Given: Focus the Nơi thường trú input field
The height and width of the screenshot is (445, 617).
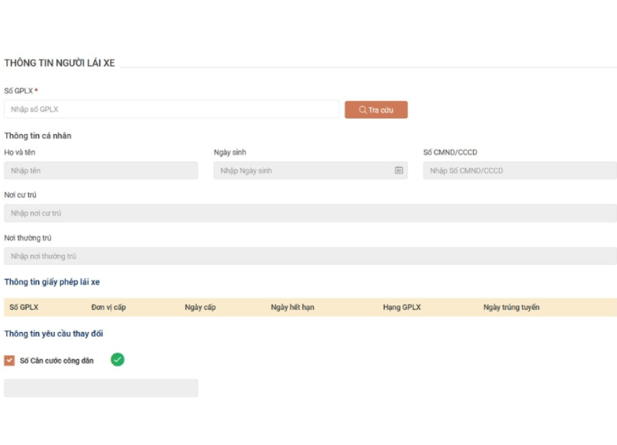Looking at the screenshot, I should [310, 256].
